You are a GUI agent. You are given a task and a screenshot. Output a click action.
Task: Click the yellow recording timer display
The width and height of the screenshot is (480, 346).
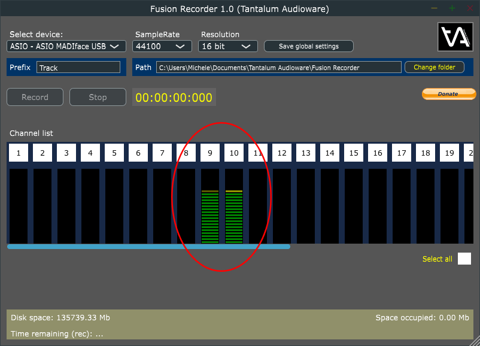pos(174,98)
